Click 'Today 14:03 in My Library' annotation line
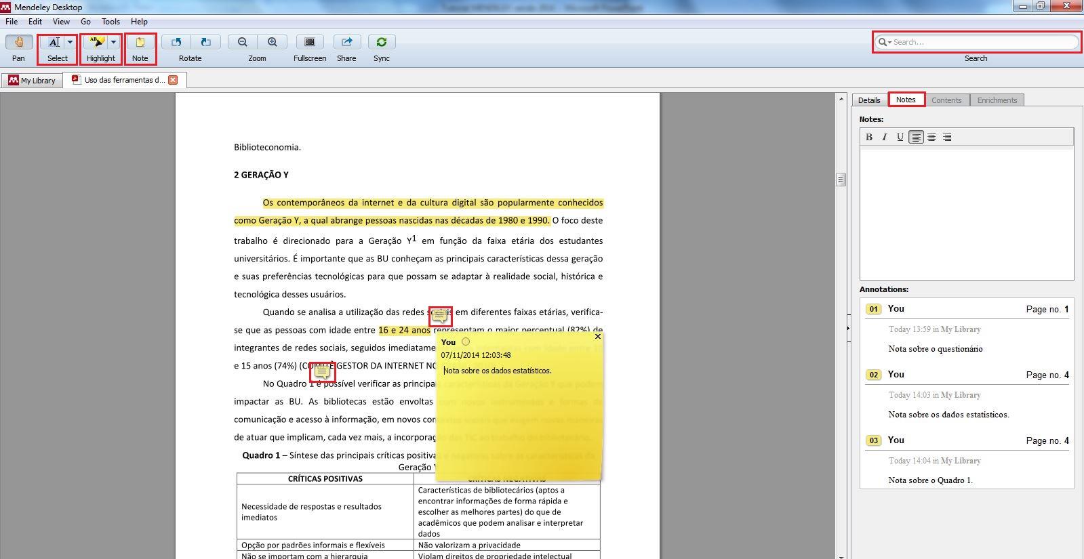This screenshot has width=1084, height=559. coord(935,395)
